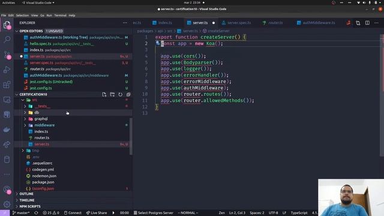Screen dimensions: 384x216
Task: Open Accounts icon in activity bar
Action: (7, 190)
